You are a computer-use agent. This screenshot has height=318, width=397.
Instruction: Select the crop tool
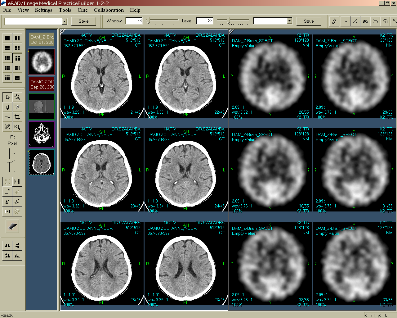[17, 117]
